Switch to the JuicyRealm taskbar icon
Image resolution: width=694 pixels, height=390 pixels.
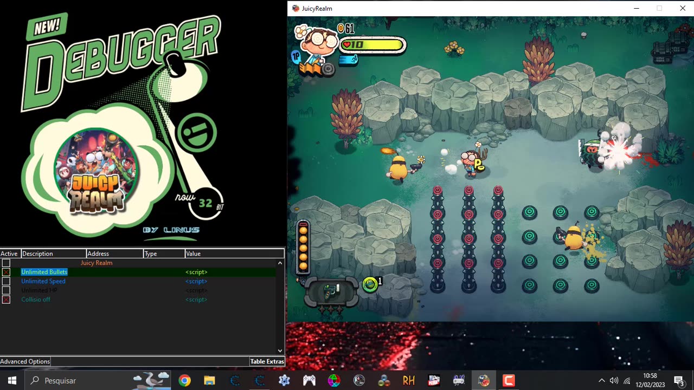[484, 380]
